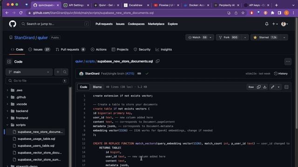Share the page from the address bar
The image size is (298, 167).
point(236,13)
